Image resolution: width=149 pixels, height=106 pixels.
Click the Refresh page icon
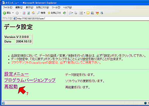click(28, 13)
